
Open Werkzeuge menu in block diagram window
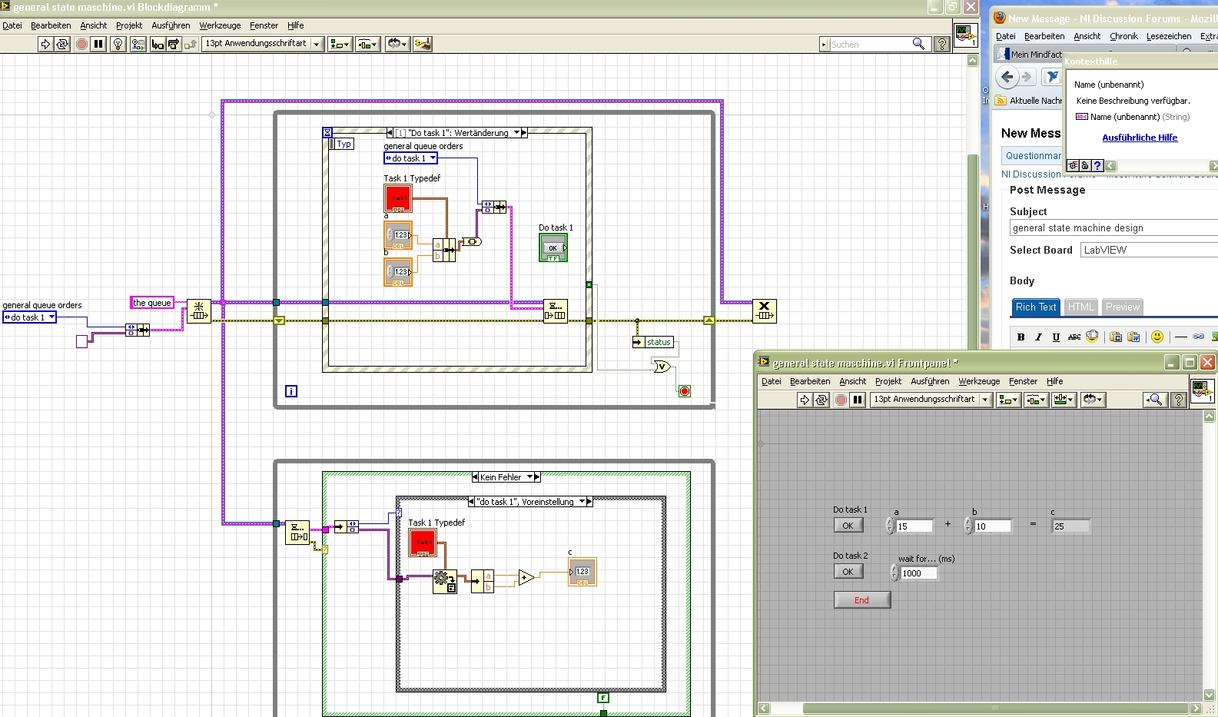220,25
